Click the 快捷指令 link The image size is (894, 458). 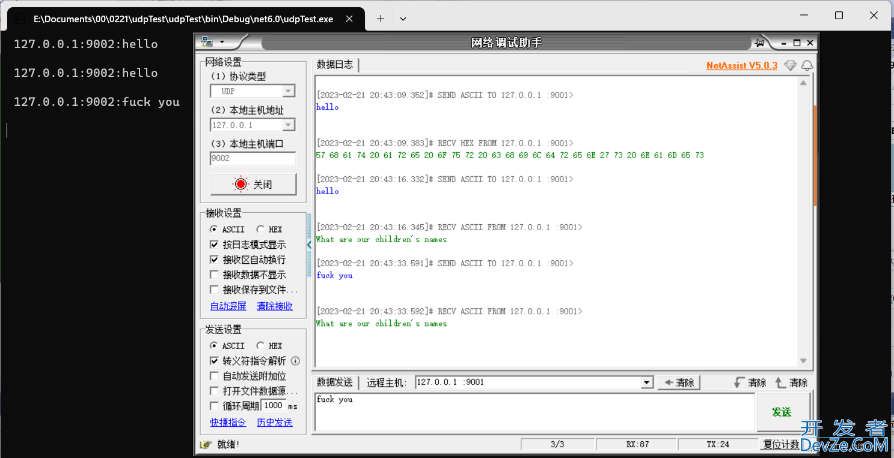coord(228,423)
